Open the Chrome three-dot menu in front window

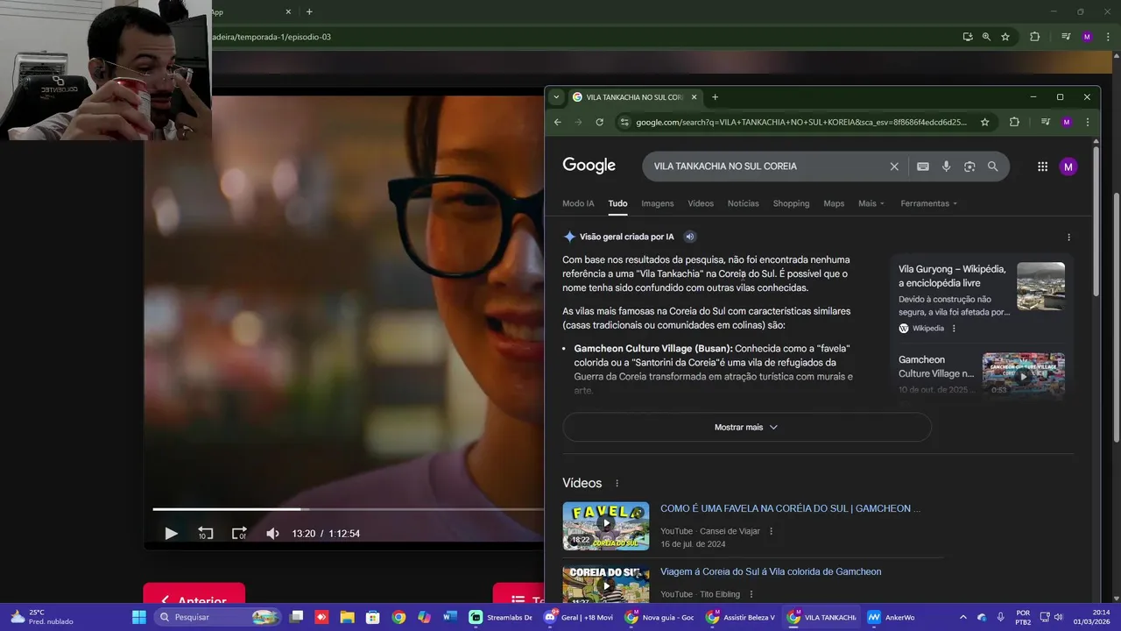1087,122
